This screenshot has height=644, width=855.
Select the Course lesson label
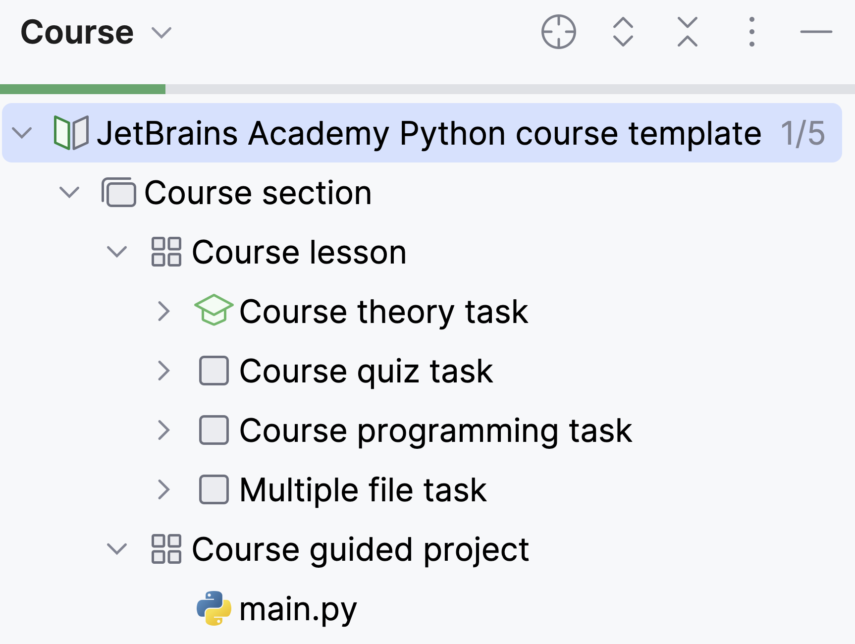[299, 252]
